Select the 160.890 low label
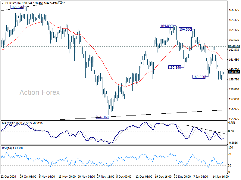This screenshot has height=180, width=241. (x=175, y=67)
